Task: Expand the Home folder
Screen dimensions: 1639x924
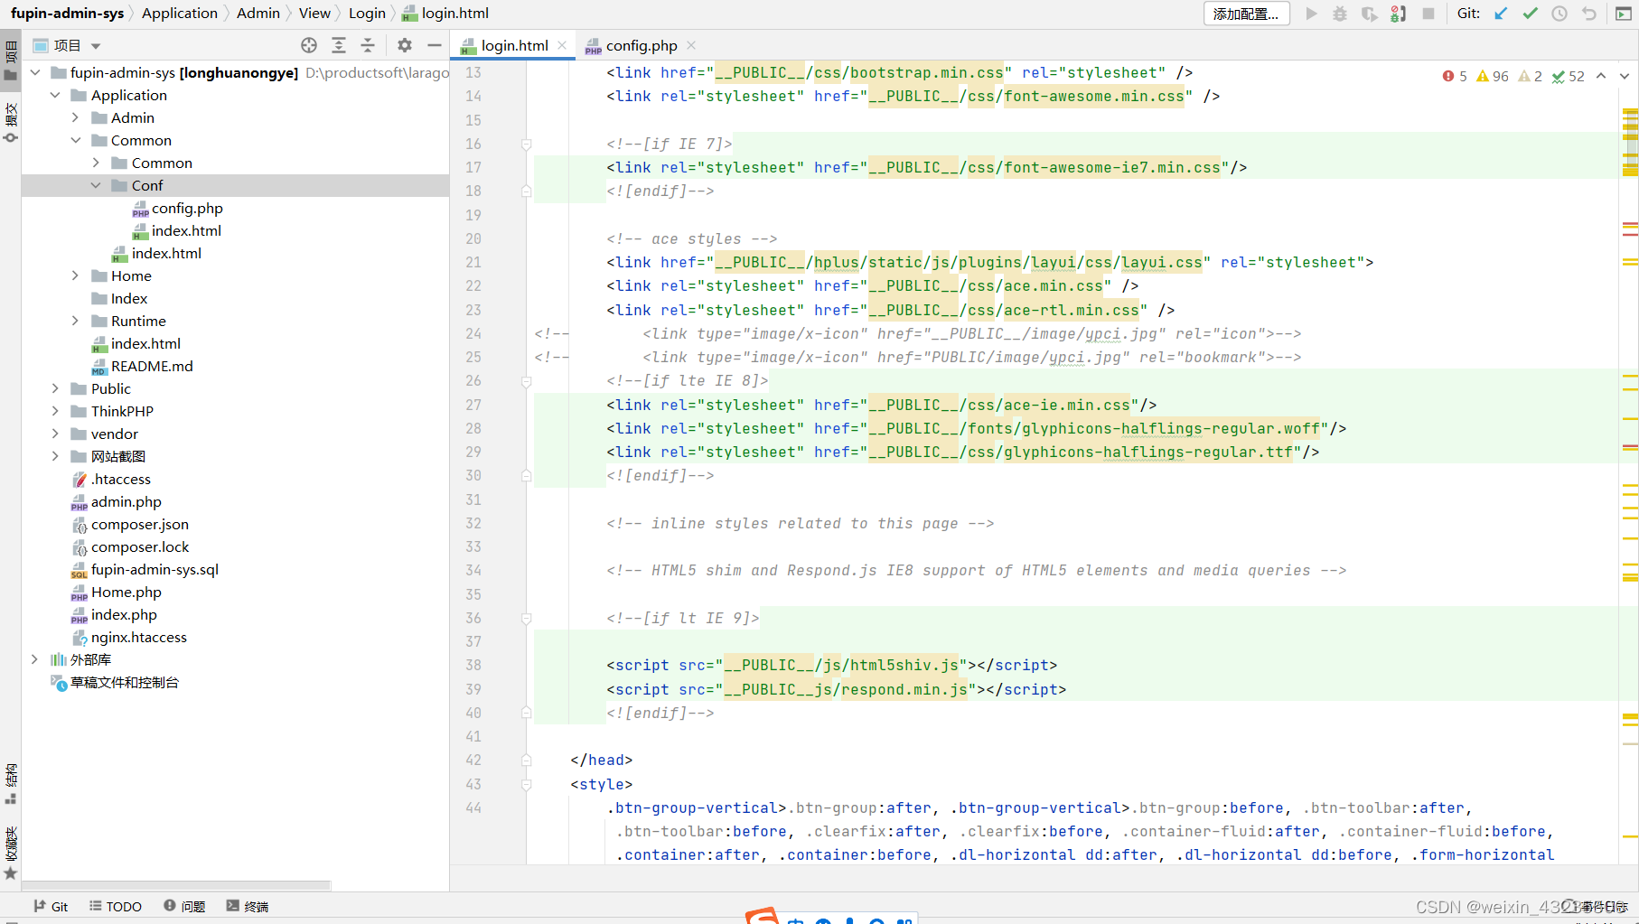Action: (76, 275)
